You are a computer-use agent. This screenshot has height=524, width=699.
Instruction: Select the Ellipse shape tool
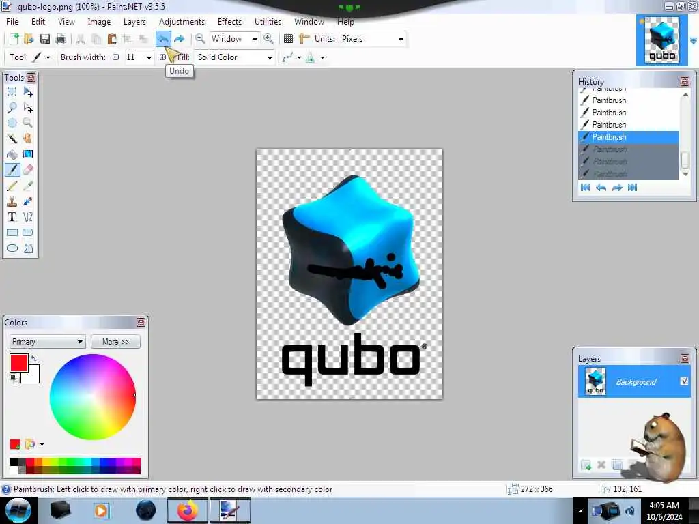point(12,248)
